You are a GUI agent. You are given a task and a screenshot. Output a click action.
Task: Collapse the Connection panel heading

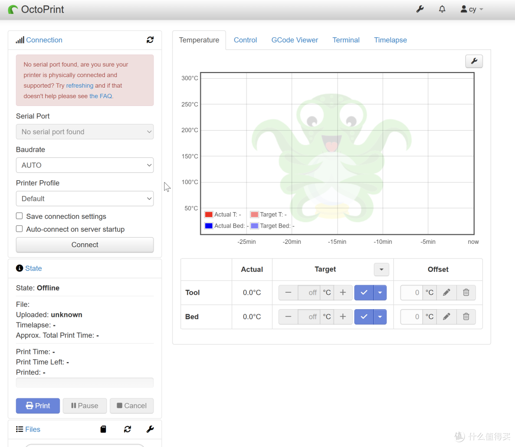pos(44,40)
